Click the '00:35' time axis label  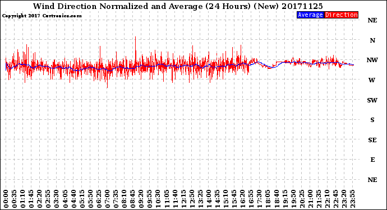(15, 199)
